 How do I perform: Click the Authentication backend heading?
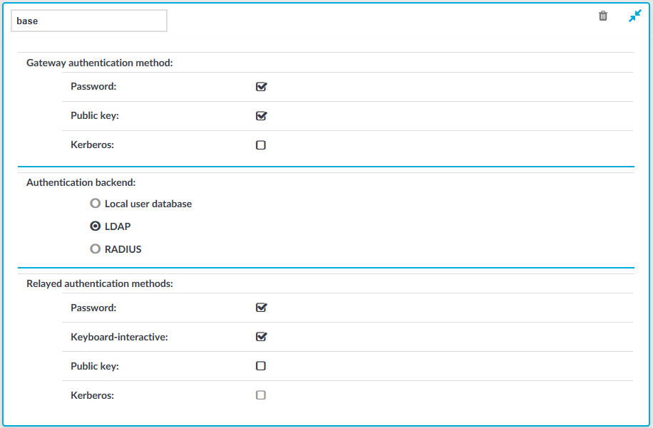click(81, 182)
